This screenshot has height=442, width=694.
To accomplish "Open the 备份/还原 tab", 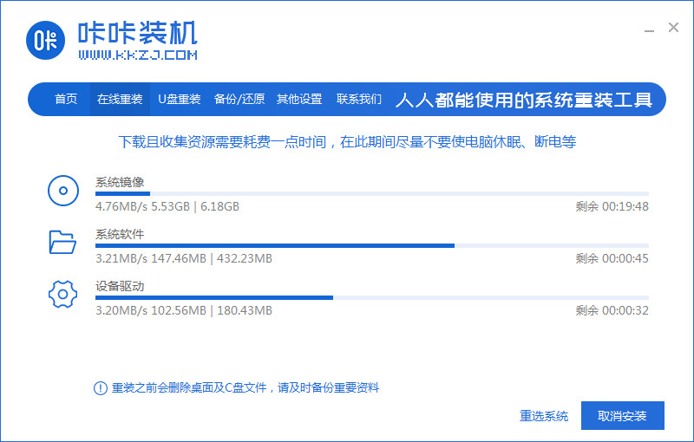I will (239, 100).
